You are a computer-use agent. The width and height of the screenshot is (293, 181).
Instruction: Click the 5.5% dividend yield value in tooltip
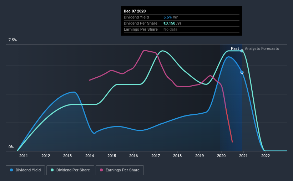(x=167, y=17)
